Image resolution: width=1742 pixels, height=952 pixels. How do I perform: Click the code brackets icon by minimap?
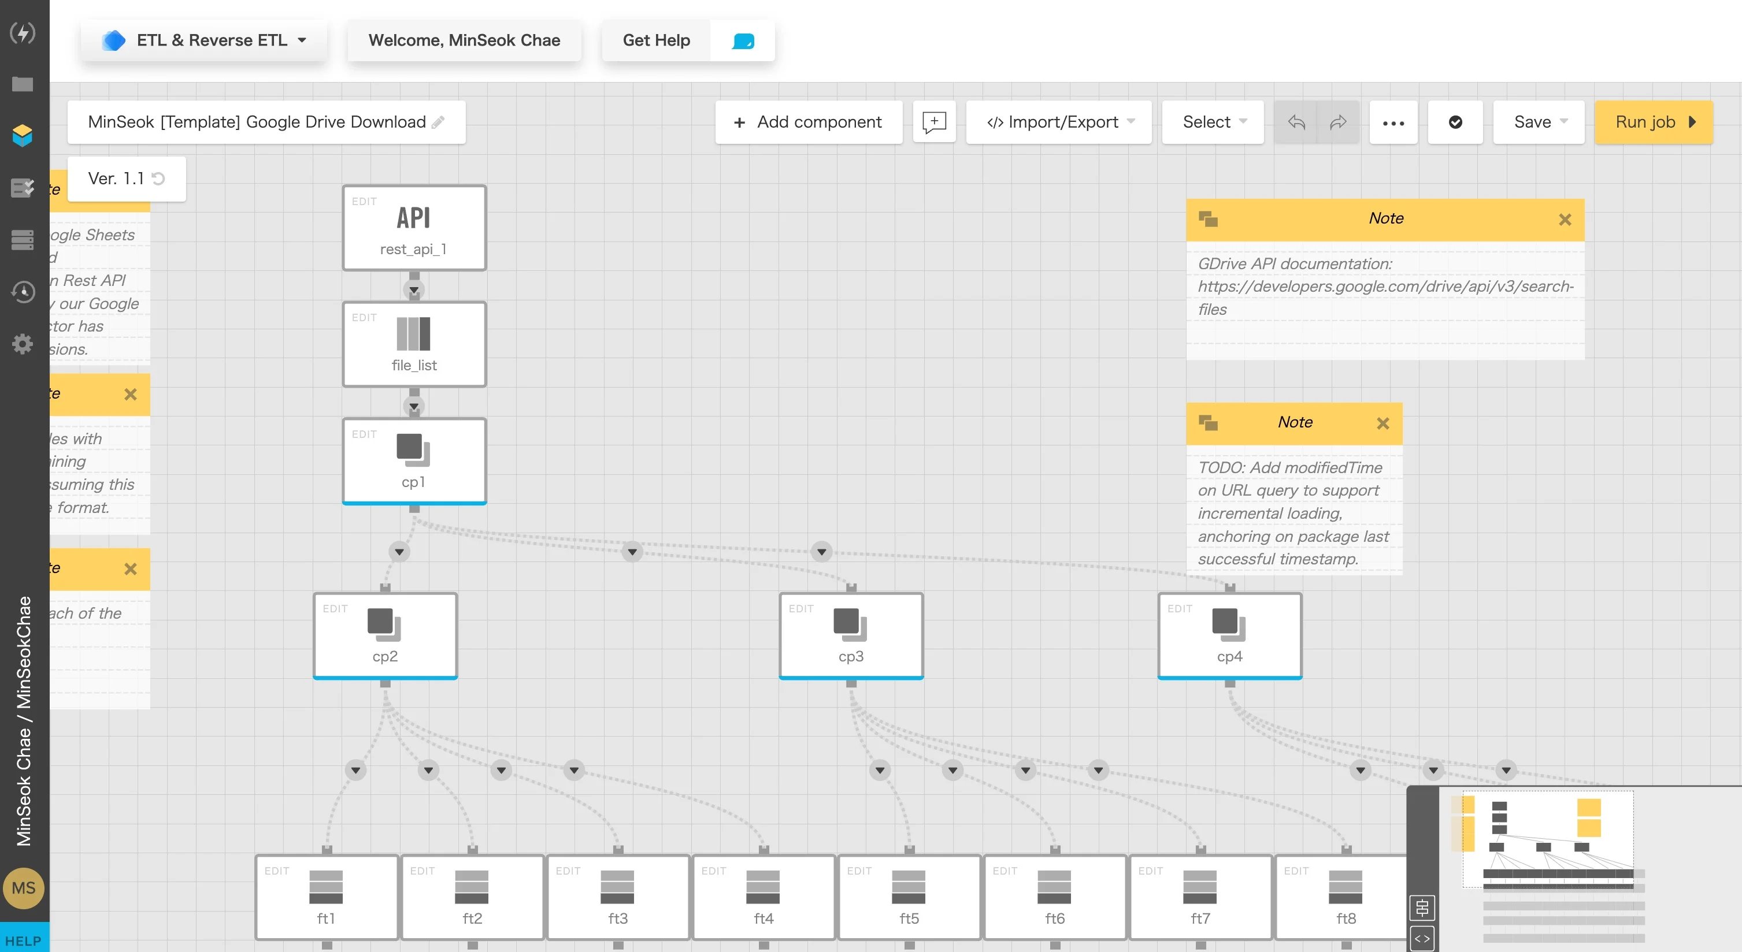[x=1422, y=939]
